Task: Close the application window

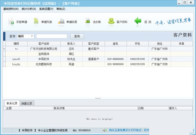Action: point(191,3)
